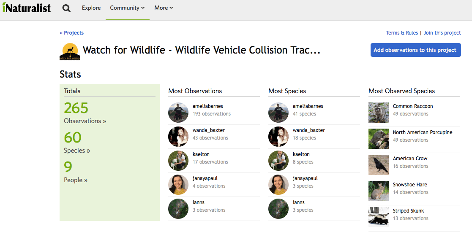This screenshot has width=472, height=237.
Task: Open kaelton avatar in Most Observations
Action: point(178,161)
